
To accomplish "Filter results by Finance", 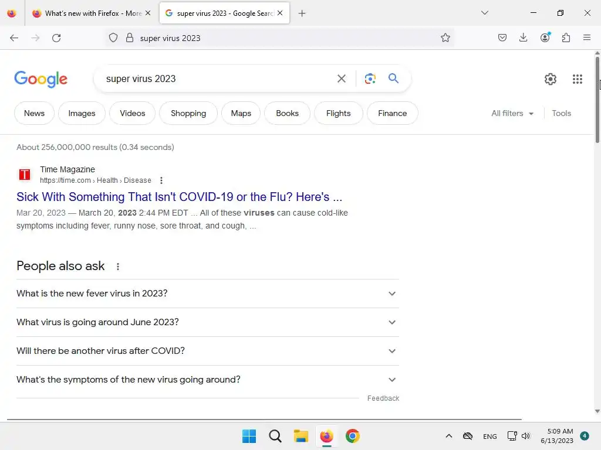I will point(392,113).
